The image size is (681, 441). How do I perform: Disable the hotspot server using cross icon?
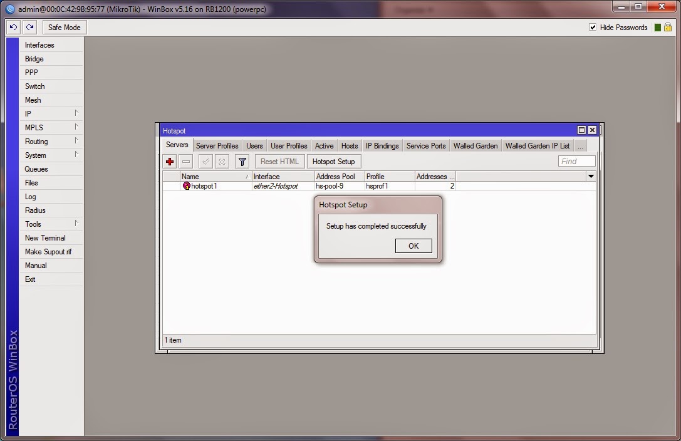pyautogui.click(x=222, y=162)
